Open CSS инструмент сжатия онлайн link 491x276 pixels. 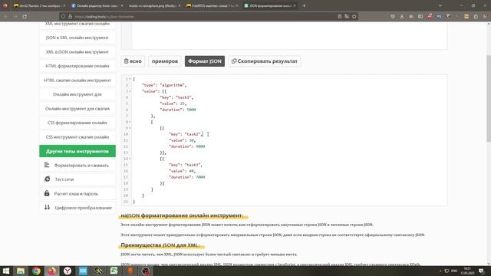coord(77,137)
